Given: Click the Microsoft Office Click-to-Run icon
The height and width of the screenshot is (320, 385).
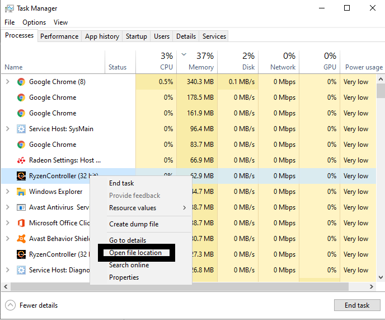Looking at the screenshot, I should pos(21,223).
